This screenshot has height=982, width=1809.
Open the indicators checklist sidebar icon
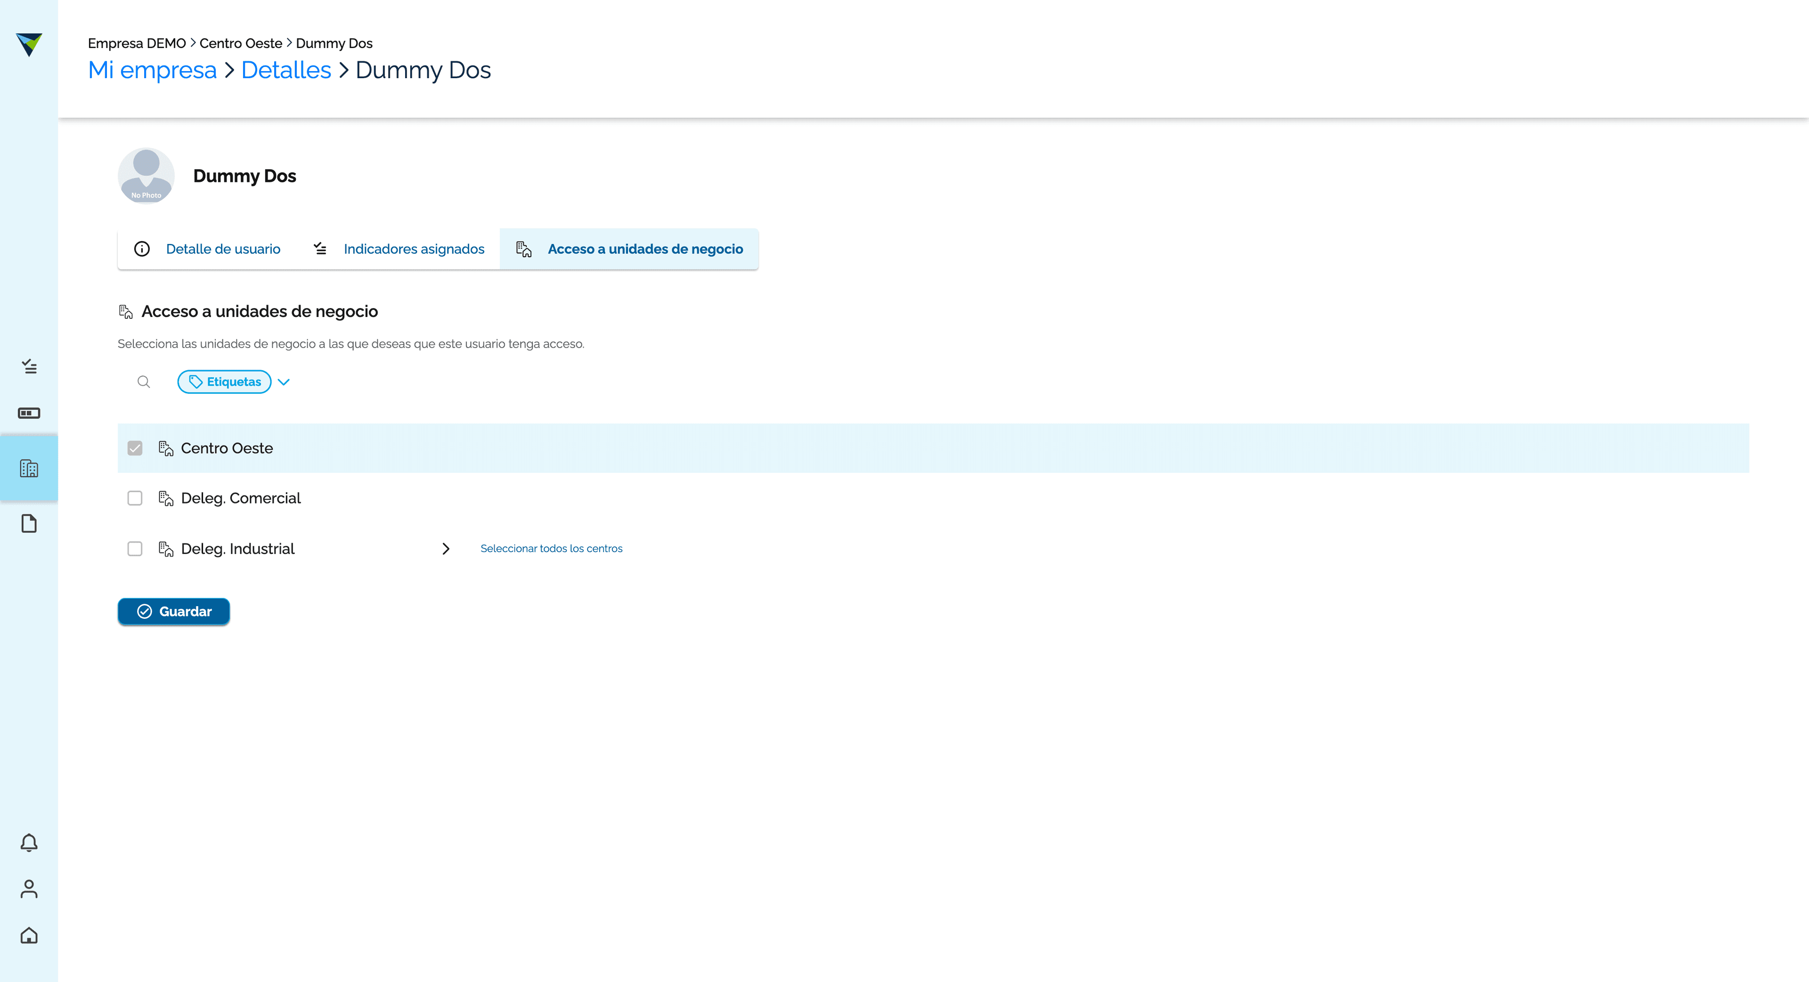pyautogui.click(x=29, y=366)
